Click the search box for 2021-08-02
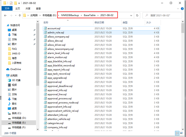The height and width of the screenshot is (137, 186). pos(162,15)
